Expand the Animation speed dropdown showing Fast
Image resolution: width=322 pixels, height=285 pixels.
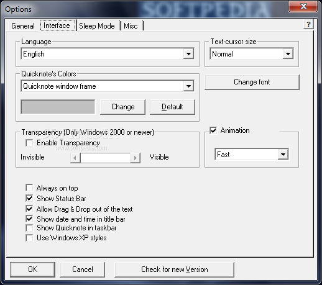tap(252, 154)
